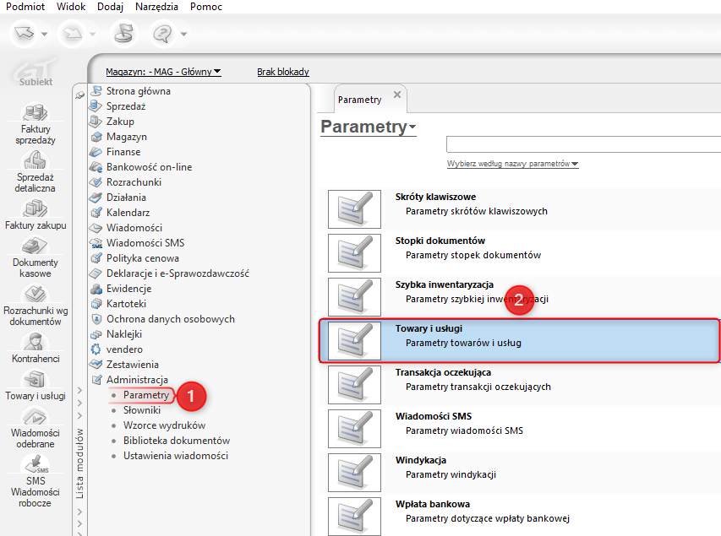Image resolution: width=721 pixels, height=536 pixels.
Task: Click Towary i usługi parameter icon
Action: [x=354, y=341]
